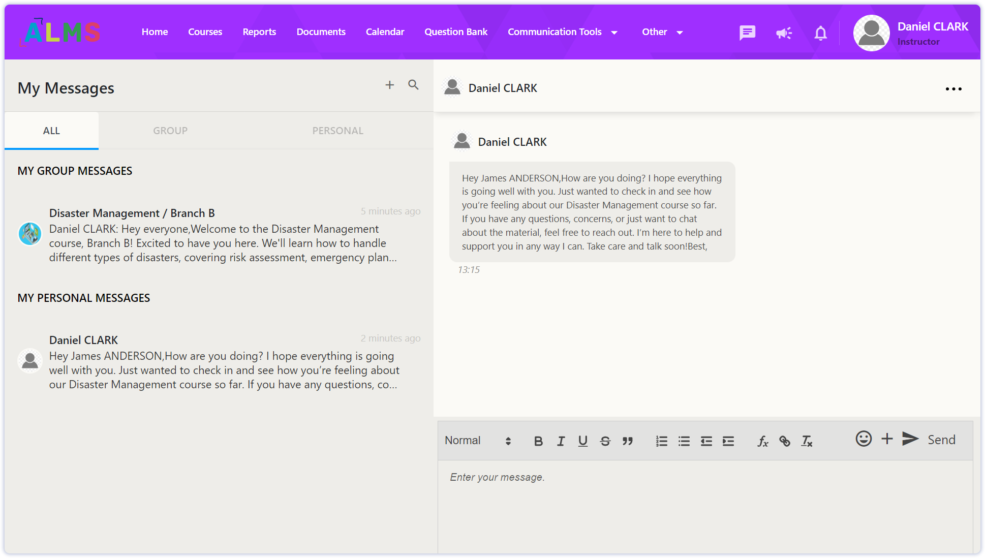The image size is (985, 558).
Task: Click sender name Daniel CLARK above message bubble
Action: (x=512, y=142)
